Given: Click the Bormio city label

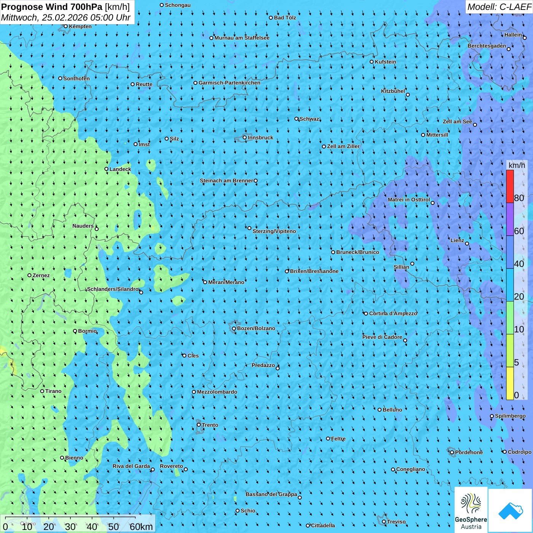Looking at the screenshot, I should pos(87,331).
